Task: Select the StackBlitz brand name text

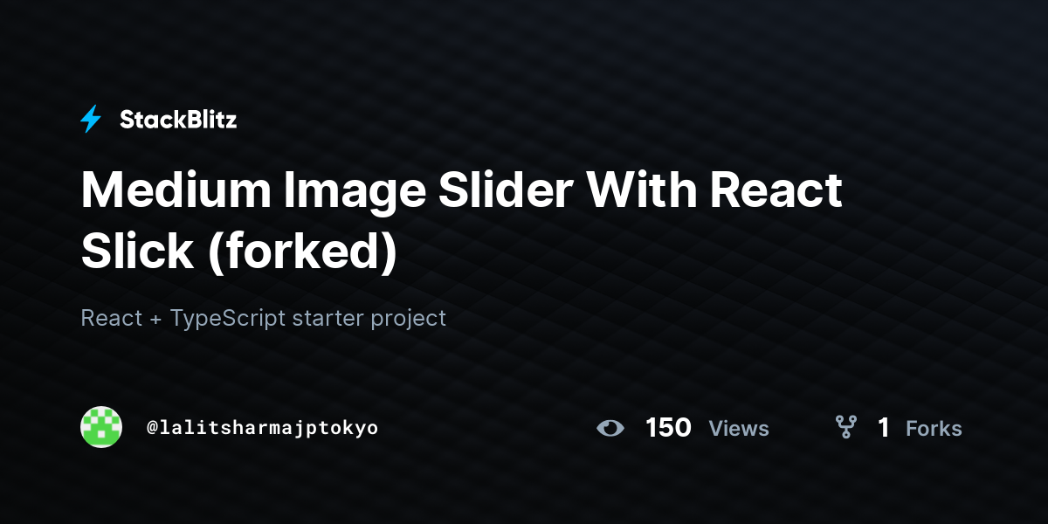Action: [x=178, y=120]
